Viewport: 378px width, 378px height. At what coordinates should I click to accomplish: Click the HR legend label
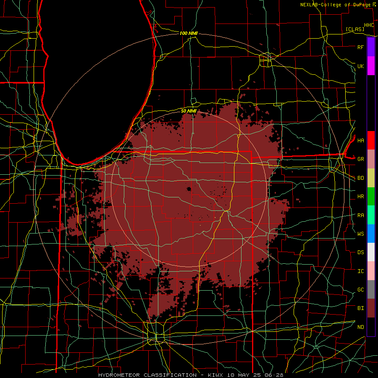click(x=360, y=197)
